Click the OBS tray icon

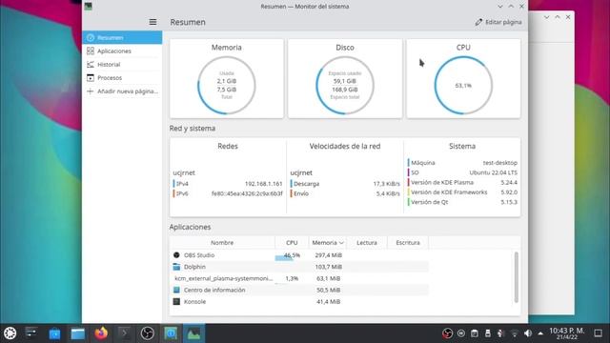tap(447, 333)
